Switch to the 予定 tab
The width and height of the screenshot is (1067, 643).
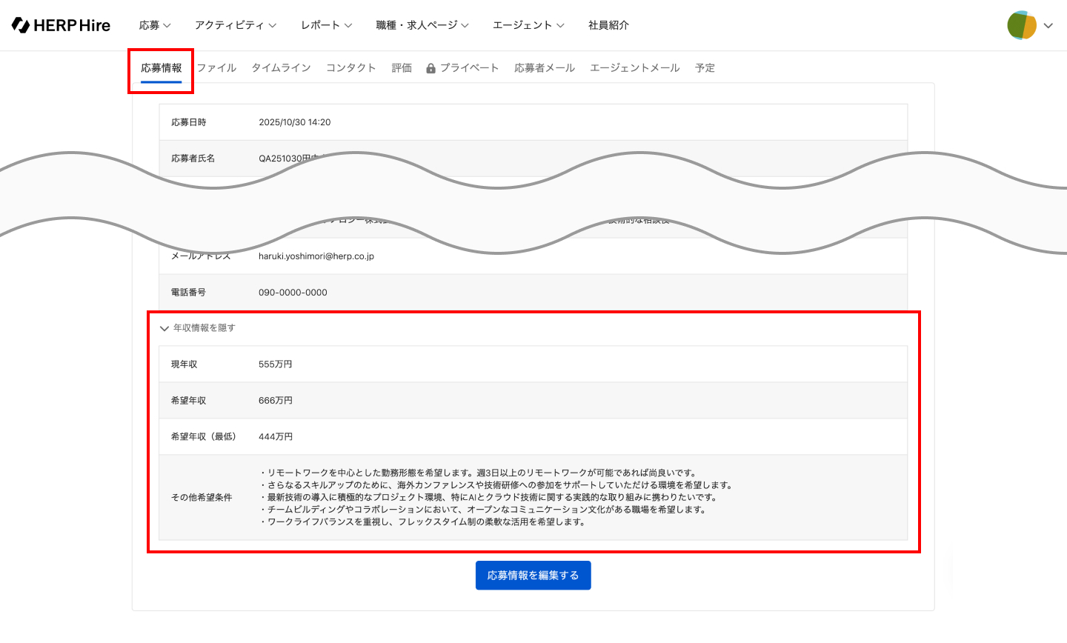pyautogui.click(x=705, y=68)
